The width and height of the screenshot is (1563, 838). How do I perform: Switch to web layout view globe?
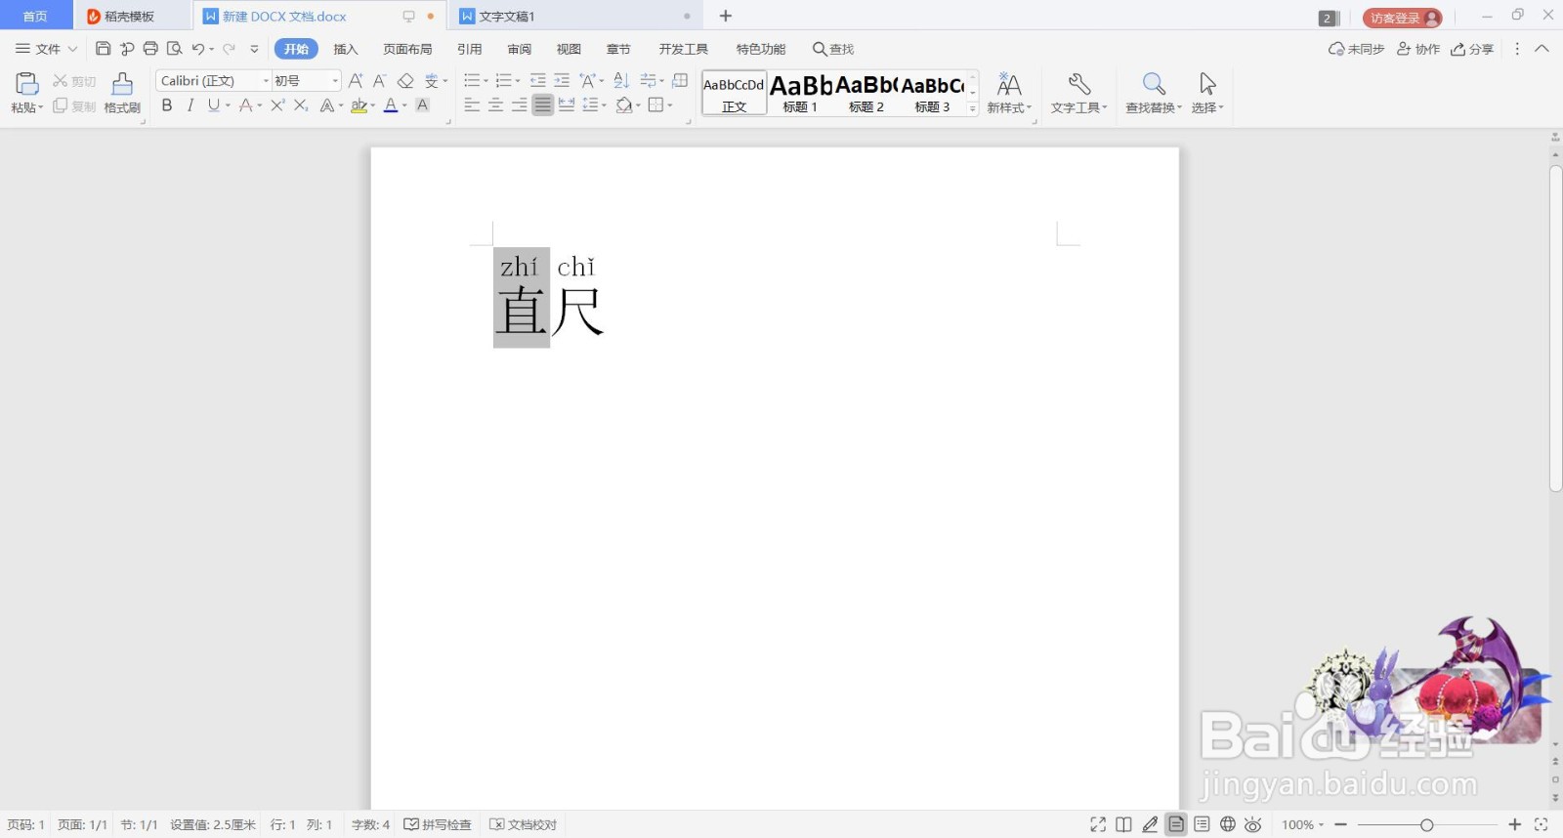point(1228,825)
